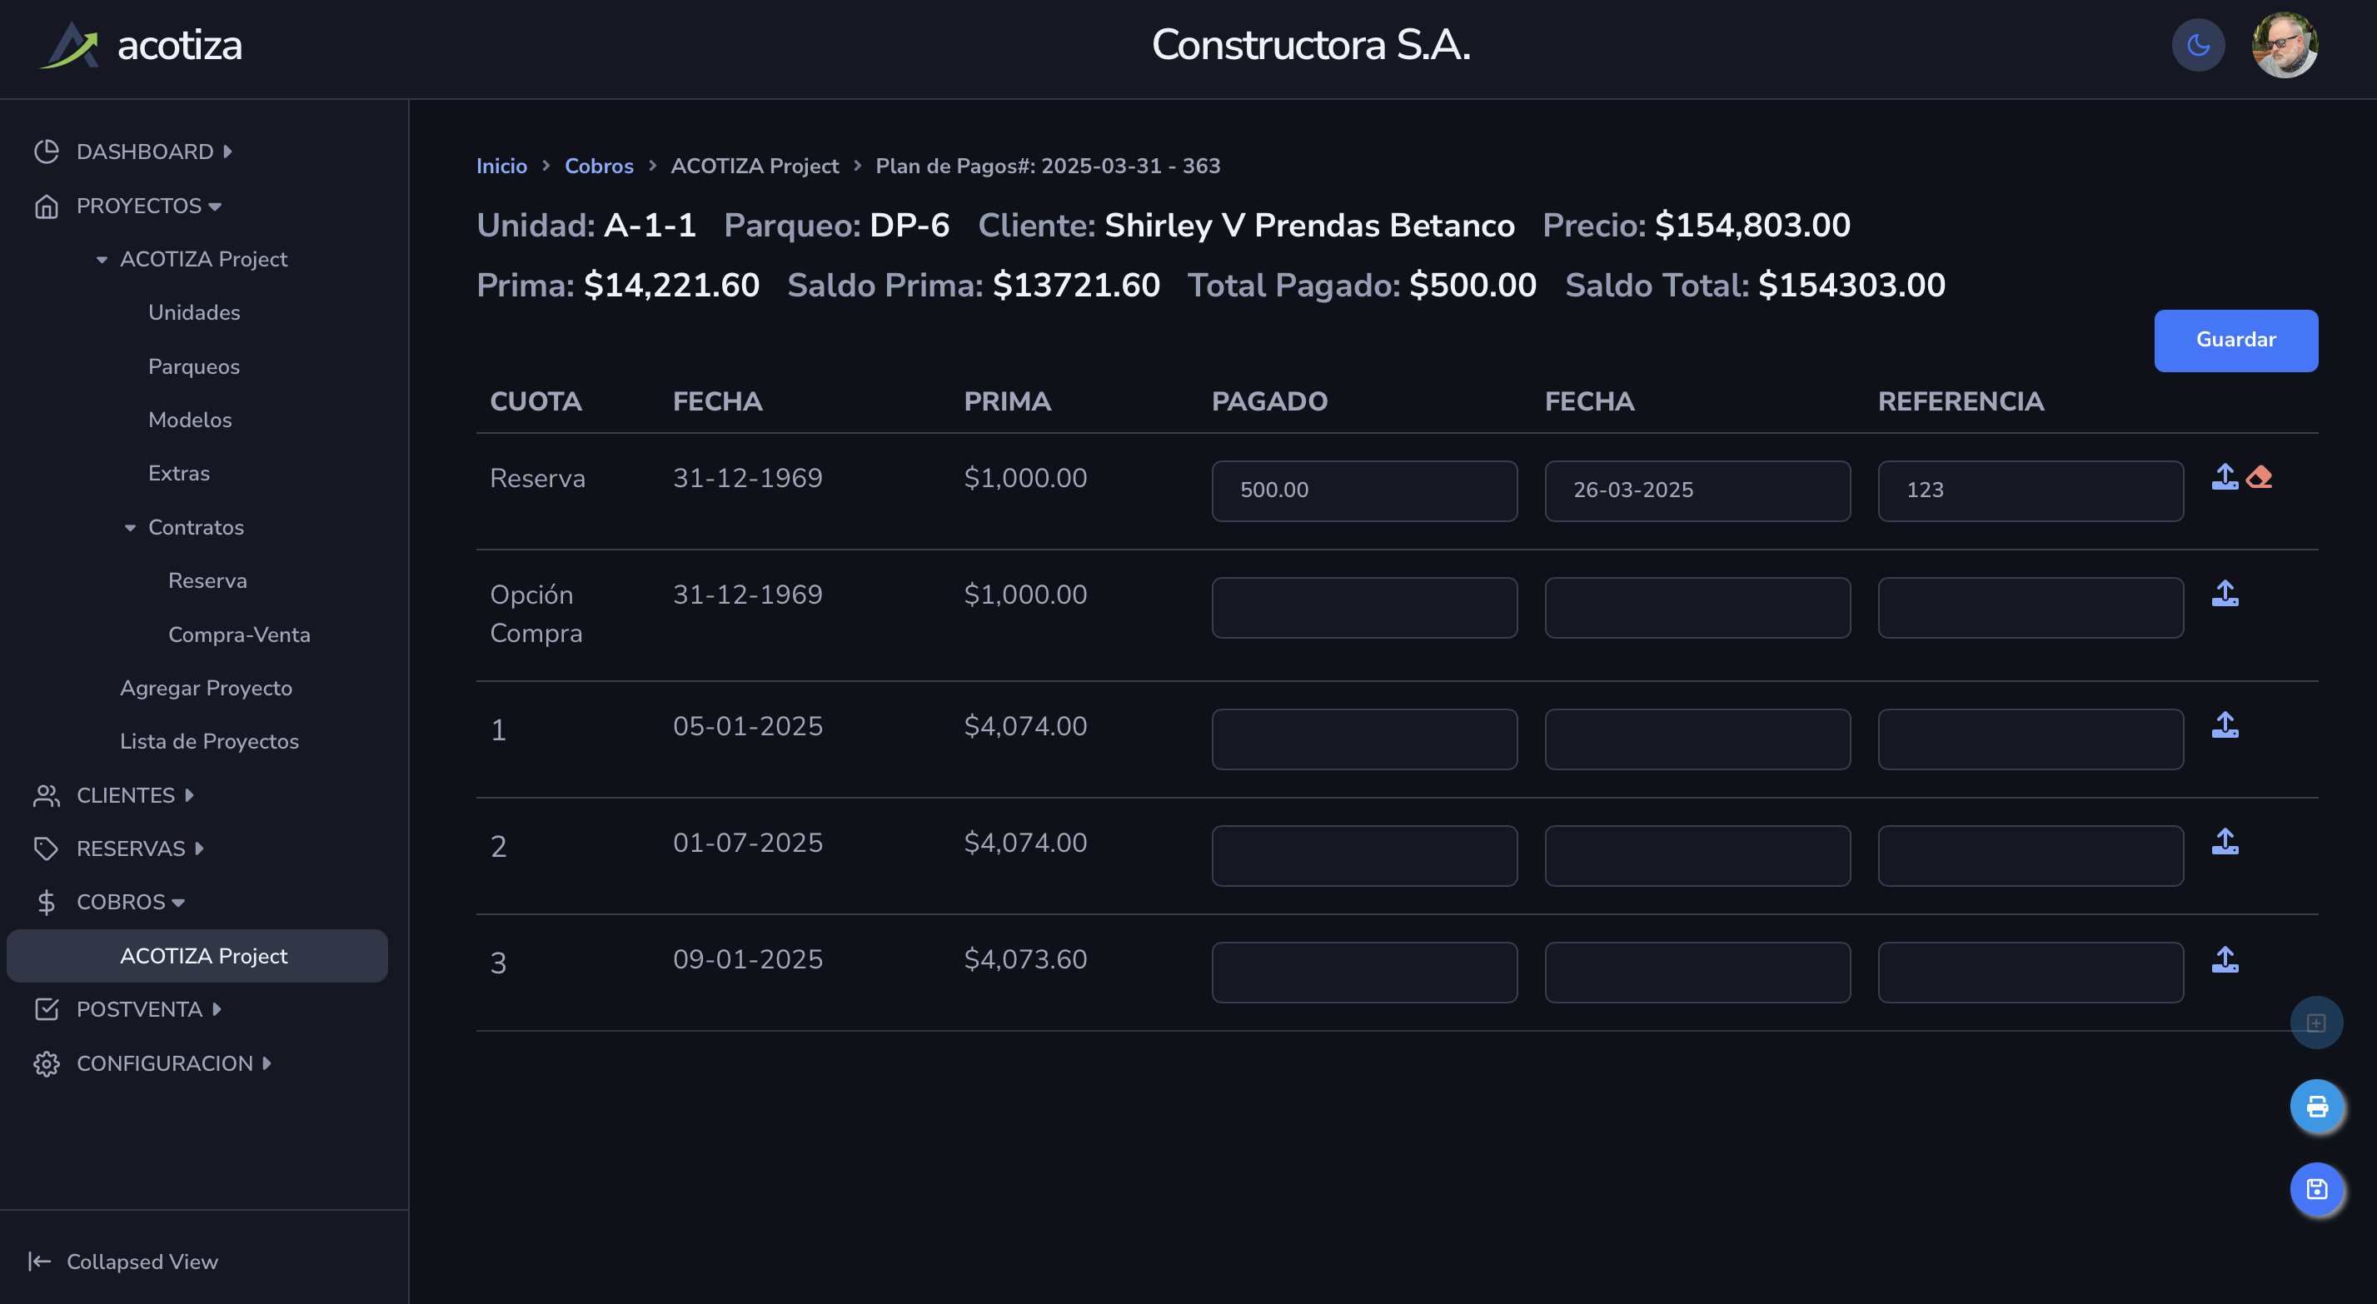Click upload icon for cuota 2
This screenshot has width=2377, height=1304.
2225,842
